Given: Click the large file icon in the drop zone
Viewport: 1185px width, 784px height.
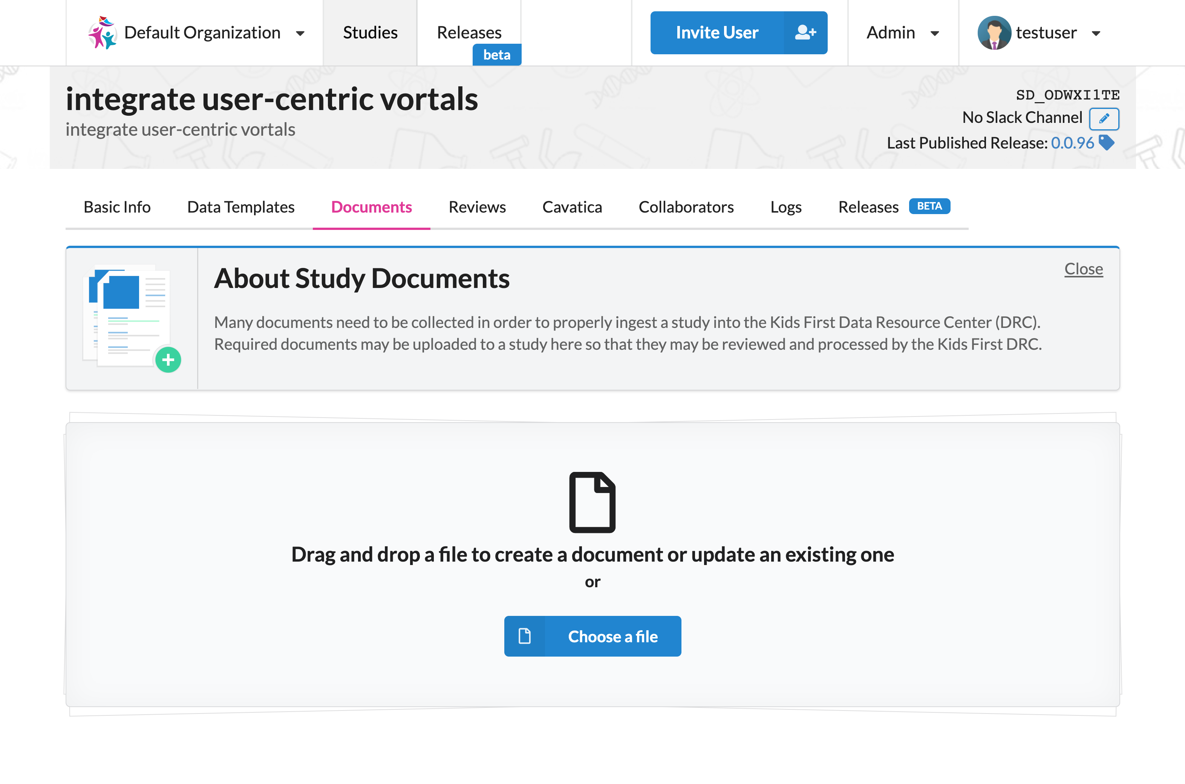Looking at the screenshot, I should point(592,502).
